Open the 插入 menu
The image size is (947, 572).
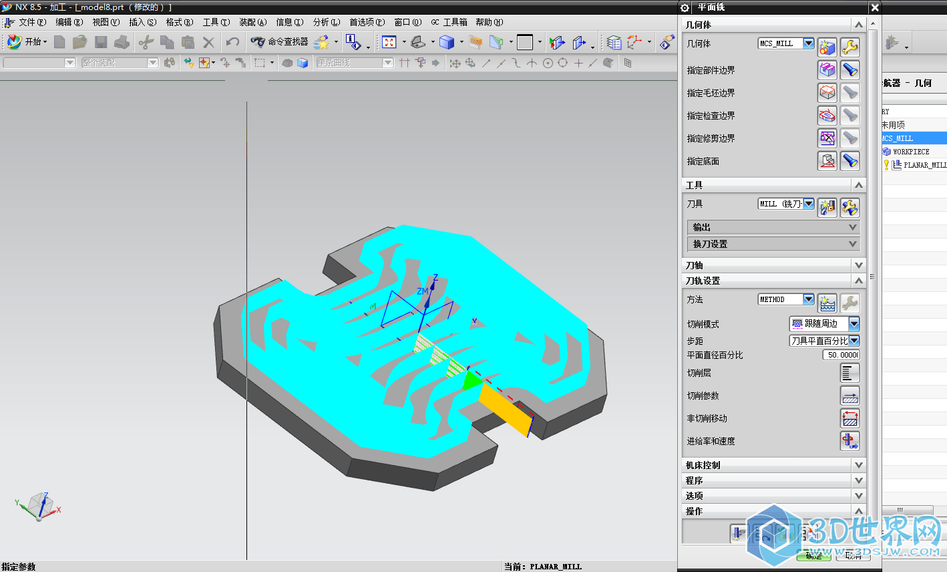click(143, 22)
